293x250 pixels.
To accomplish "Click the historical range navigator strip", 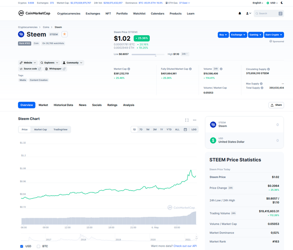I will (x=109, y=237).
